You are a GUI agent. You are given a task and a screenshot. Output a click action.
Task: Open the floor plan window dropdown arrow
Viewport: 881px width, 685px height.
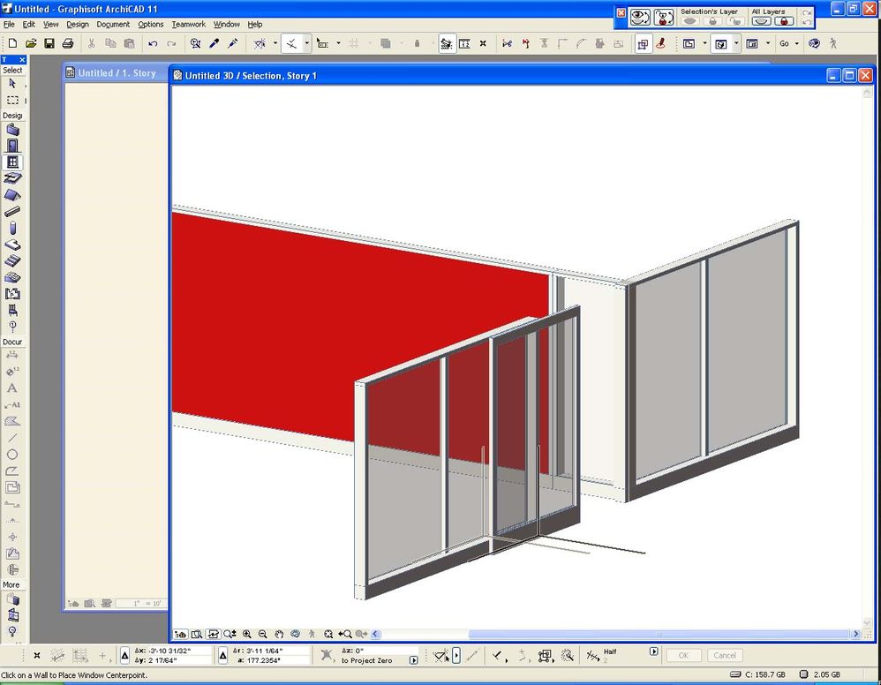click(704, 43)
